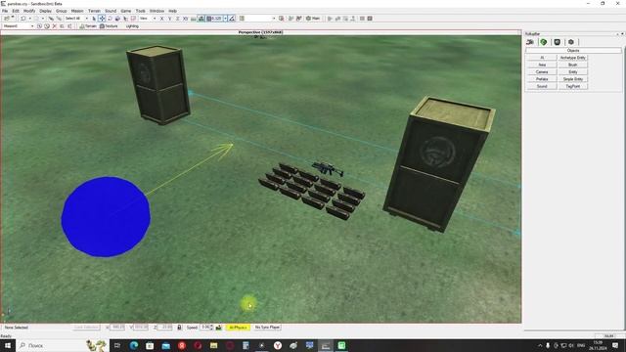The image size is (626, 352).
Task: Click the TagPoint object button
Action: [x=572, y=86]
